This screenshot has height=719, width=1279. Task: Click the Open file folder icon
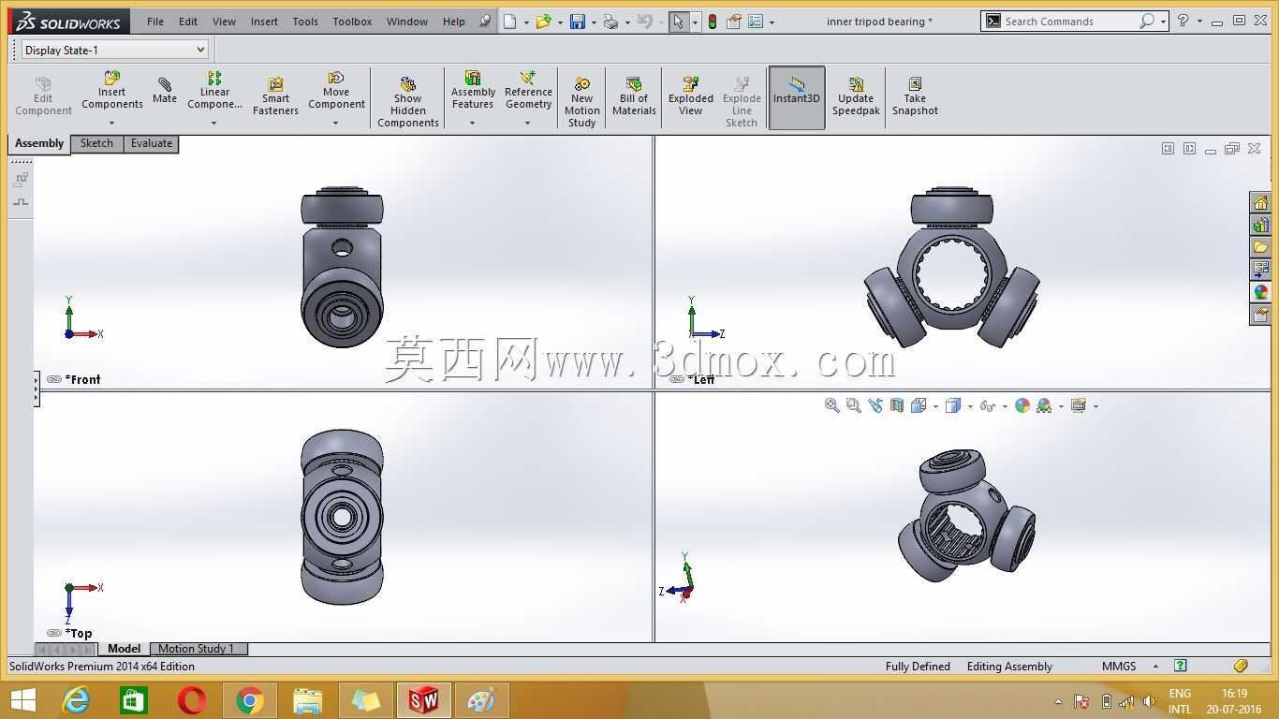543,21
